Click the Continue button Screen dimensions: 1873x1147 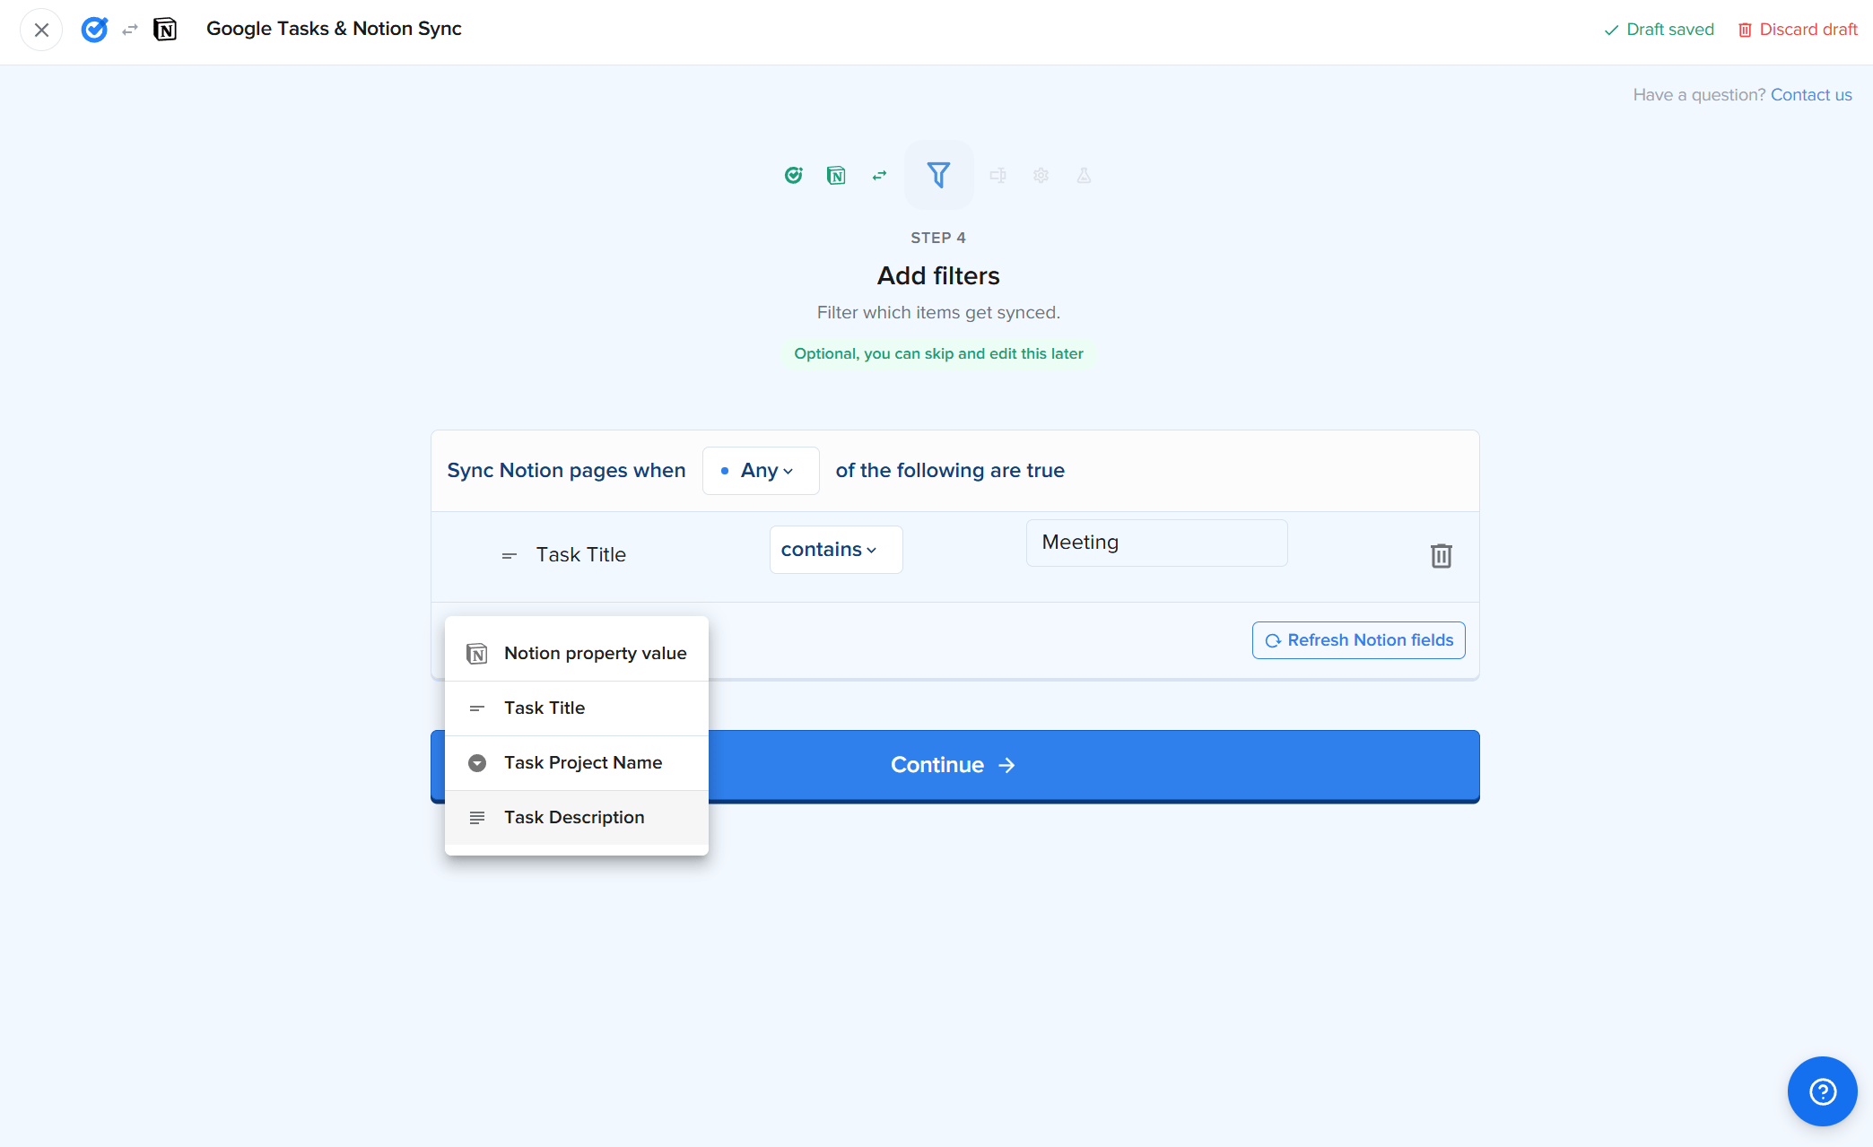954,765
